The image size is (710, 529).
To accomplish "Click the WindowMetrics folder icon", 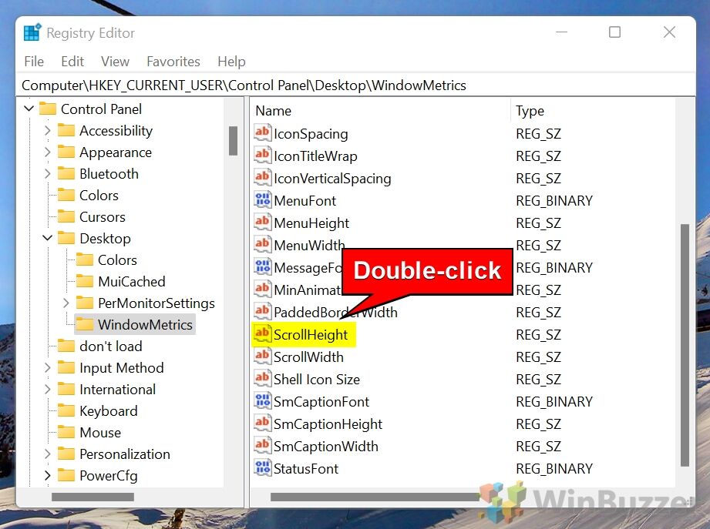I will click(x=85, y=325).
